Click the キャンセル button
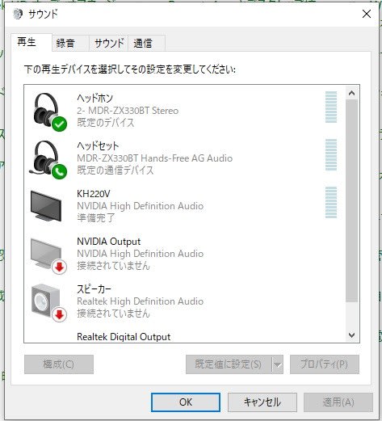 pos(262,402)
